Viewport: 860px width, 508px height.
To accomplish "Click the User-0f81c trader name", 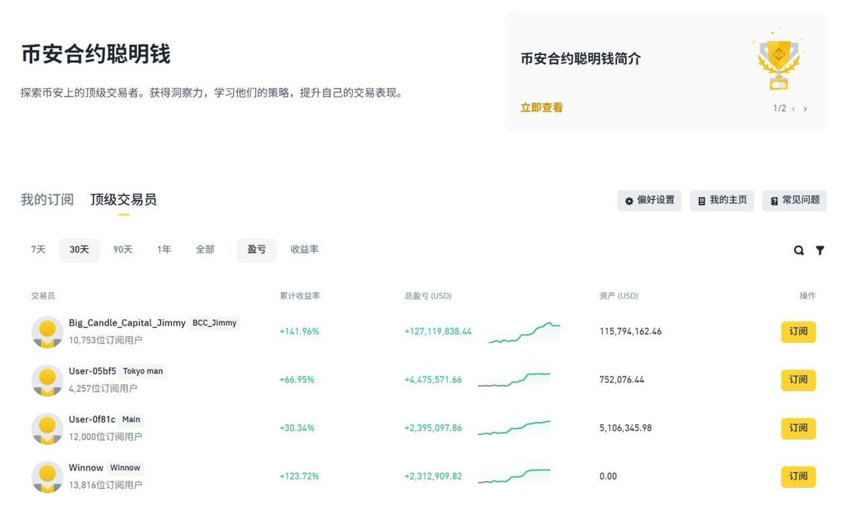I will (x=92, y=419).
